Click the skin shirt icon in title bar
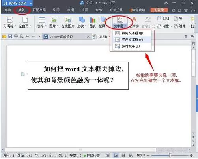This screenshot has height=159, width=198. [186, 10]
